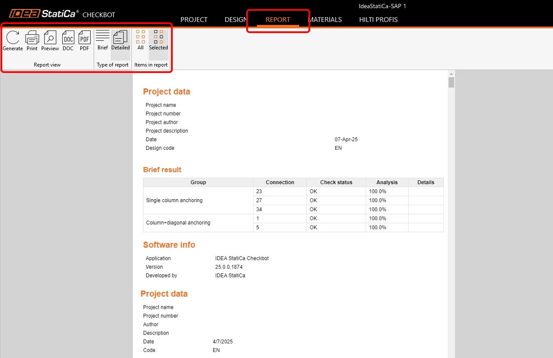Click connection 34 in Brief result

tap(280, 209)
